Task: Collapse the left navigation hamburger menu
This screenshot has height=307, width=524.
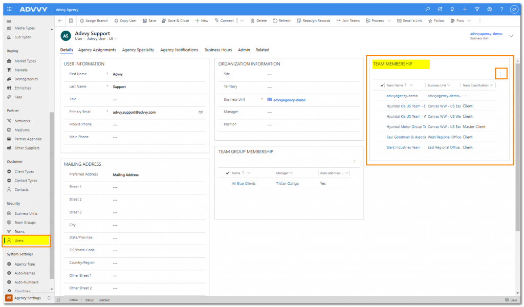Action: pyautogui.click(x=9, y=20)
